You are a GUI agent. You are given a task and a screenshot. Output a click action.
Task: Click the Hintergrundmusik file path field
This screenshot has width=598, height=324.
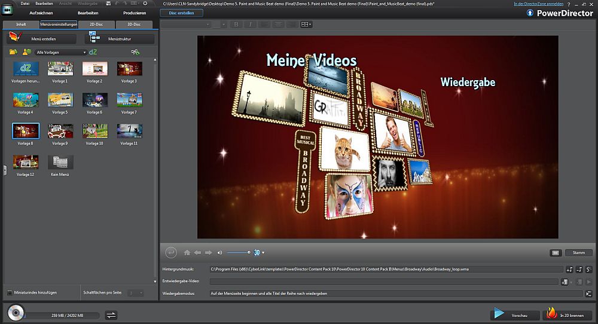click(386, 270)
